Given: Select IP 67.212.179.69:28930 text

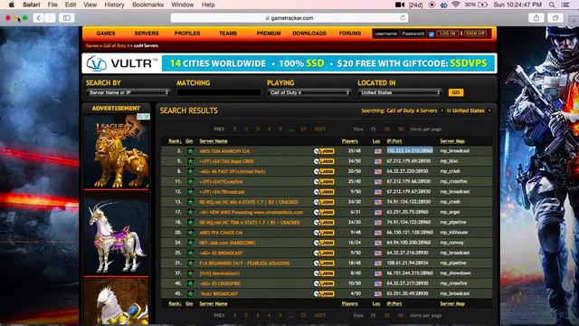Looking at the screenshot, I should click(408, 161).
